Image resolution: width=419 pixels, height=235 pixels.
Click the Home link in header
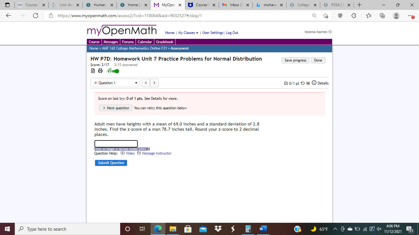pos(170,33)
